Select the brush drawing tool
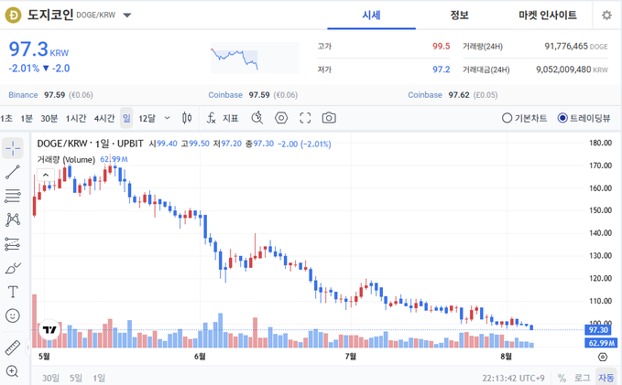Image resolution: width=622 pixels, height=385 pixels. tap(13, 268)
